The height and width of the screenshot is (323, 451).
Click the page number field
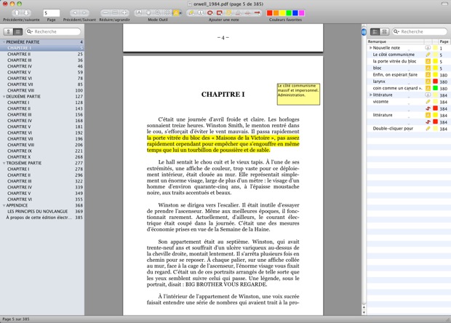coord(52,13)
